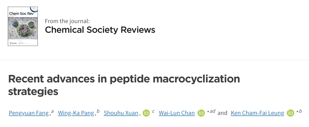Open Ken Cham-Fai Leung's ORCID iD icon
This screenshot has width=309, height=127.
290,113
